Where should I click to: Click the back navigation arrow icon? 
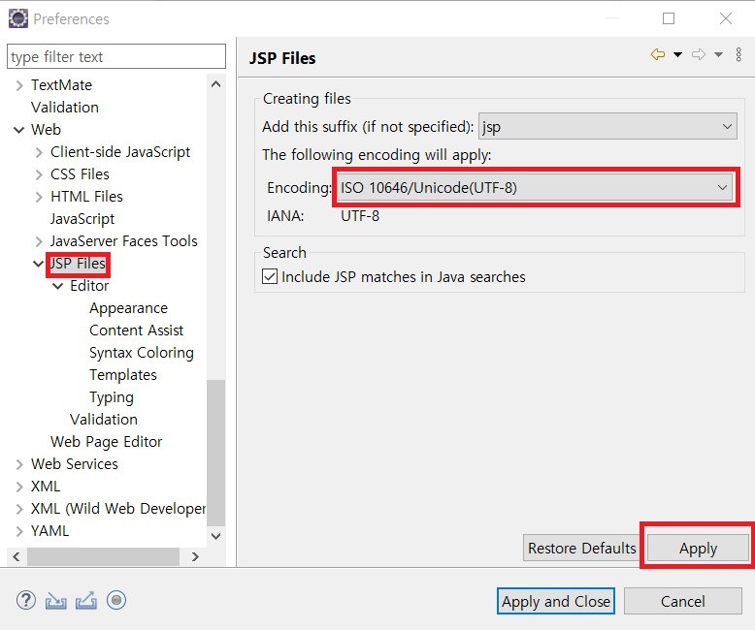tap(658, 54)
